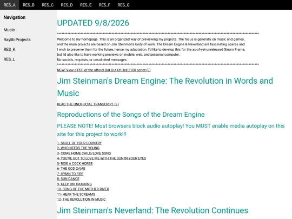Image resolution: width=292 pixels, height=219 pixels.
Task: Select the RES_E tab
Action: pyautogui.click(x=85, y=5)
